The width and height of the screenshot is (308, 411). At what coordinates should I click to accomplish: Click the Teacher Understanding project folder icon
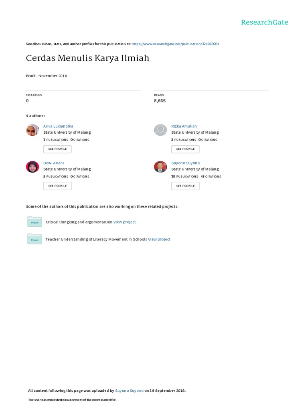coord(34,239)
